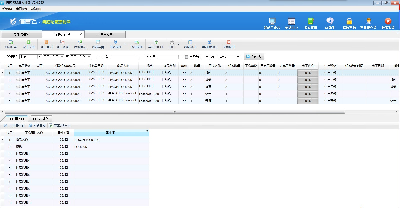Viewport: 400px width, 208px height.
Task: Open 返工登记 from the toolbar
Action: click(46, 42)
